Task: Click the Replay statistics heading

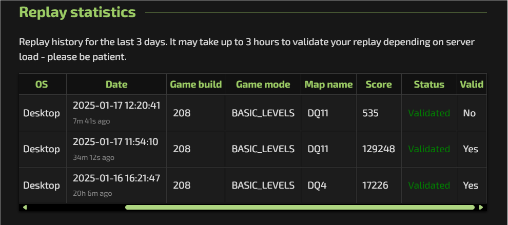Action: [x=77, y=12]
